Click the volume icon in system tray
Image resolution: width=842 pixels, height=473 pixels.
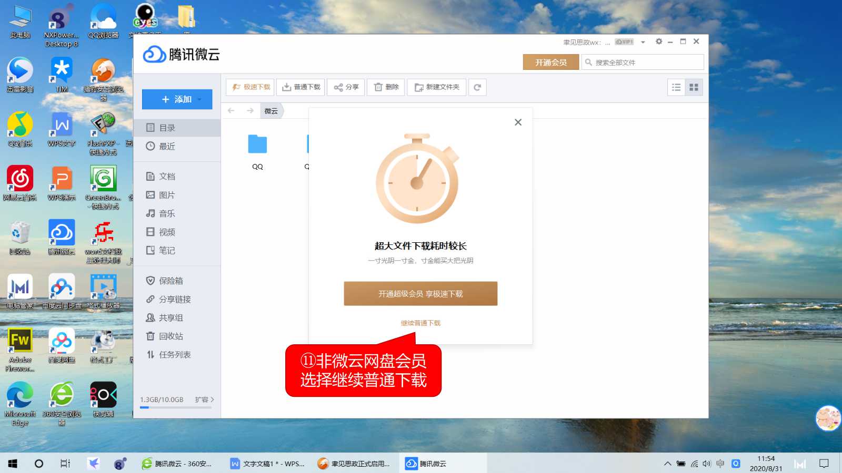pyautogui.click(x=707, y=464)
